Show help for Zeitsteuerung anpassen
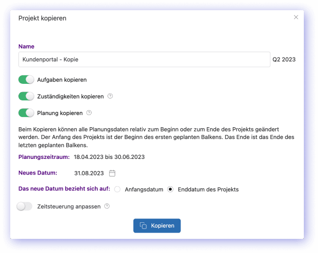The image size is (318, 253). coord(107,206)
